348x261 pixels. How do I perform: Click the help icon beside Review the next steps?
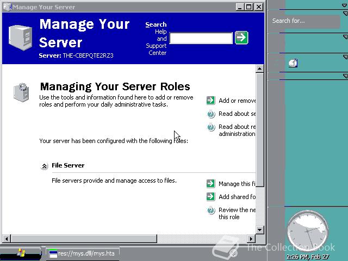coord(211,210)
